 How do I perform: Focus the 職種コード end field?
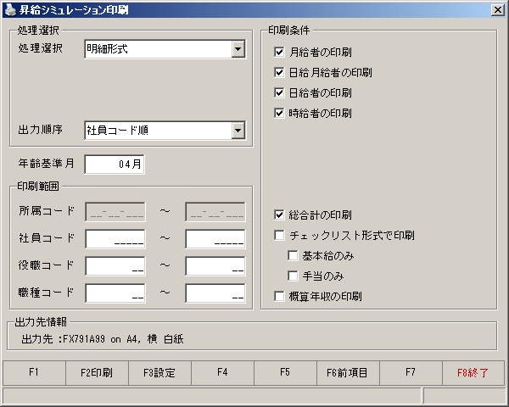coord(215,293)
